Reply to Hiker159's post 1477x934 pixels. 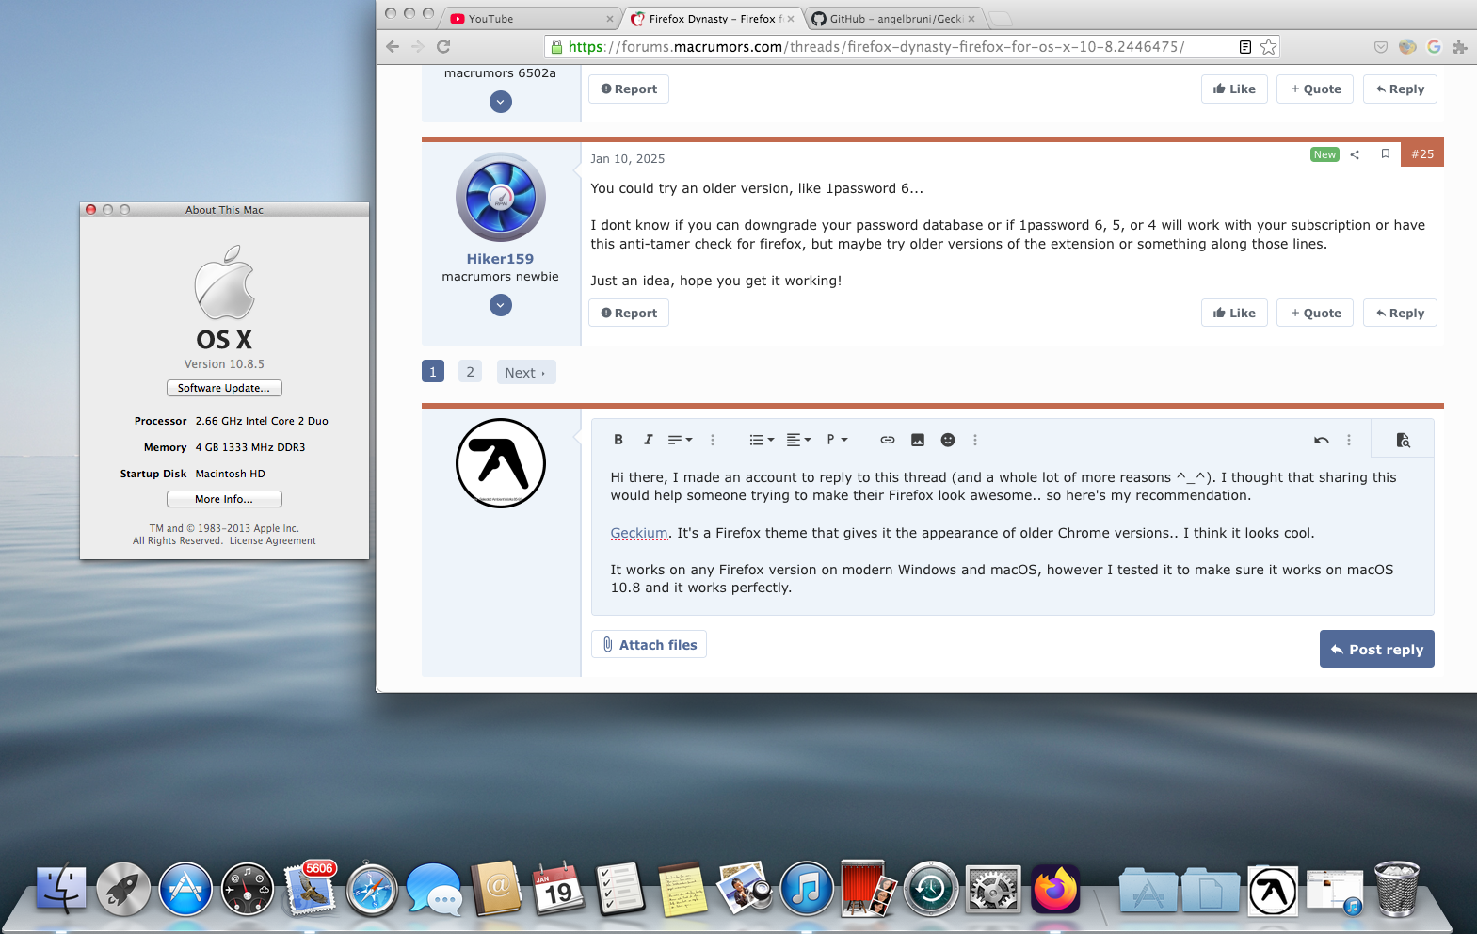tap(1400, 314)
